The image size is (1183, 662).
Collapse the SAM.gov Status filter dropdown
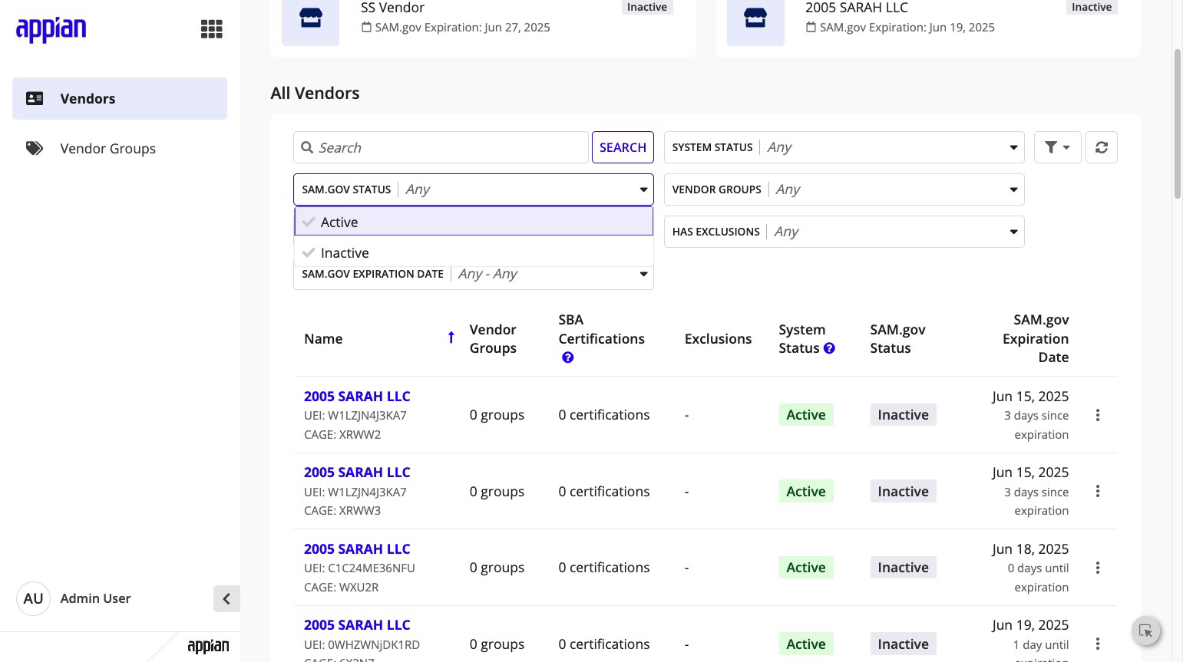pyautogui.click(x=474, y=189)
